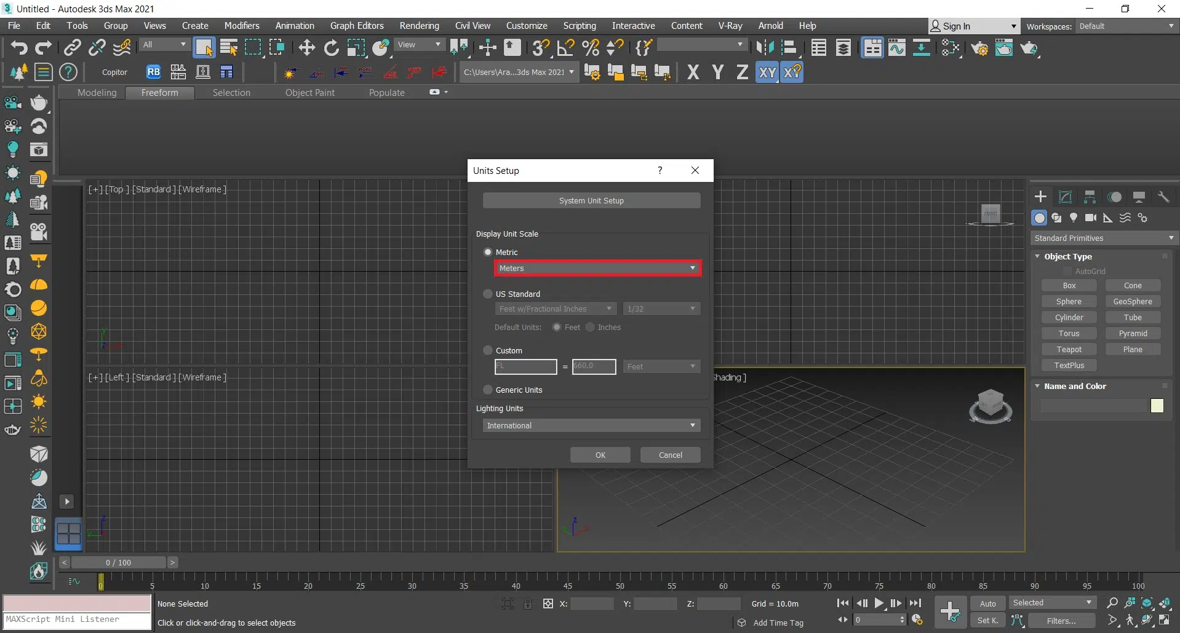
Task: Click the System Unit Setup button
Action: coord(591,200)
